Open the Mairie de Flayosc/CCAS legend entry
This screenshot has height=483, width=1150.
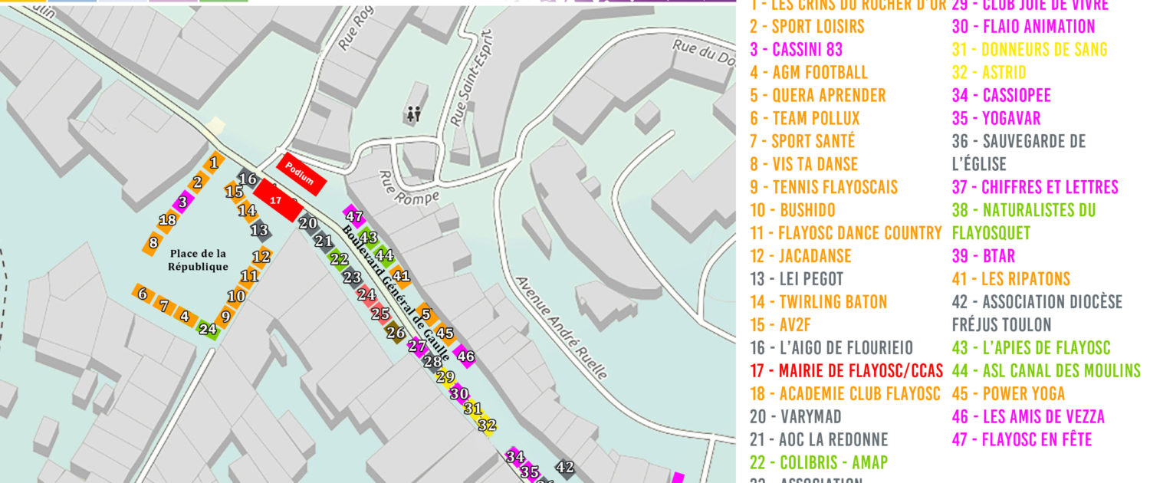click(x=846, y=371)
